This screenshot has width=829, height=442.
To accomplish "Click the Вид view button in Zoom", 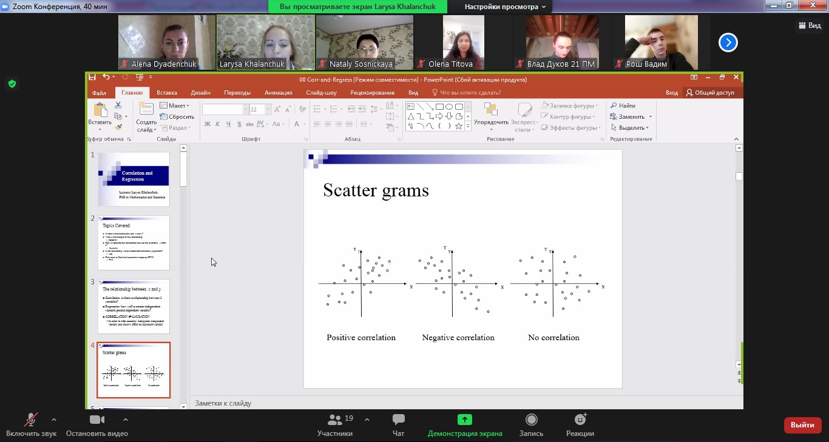I will tap(810, 25).
